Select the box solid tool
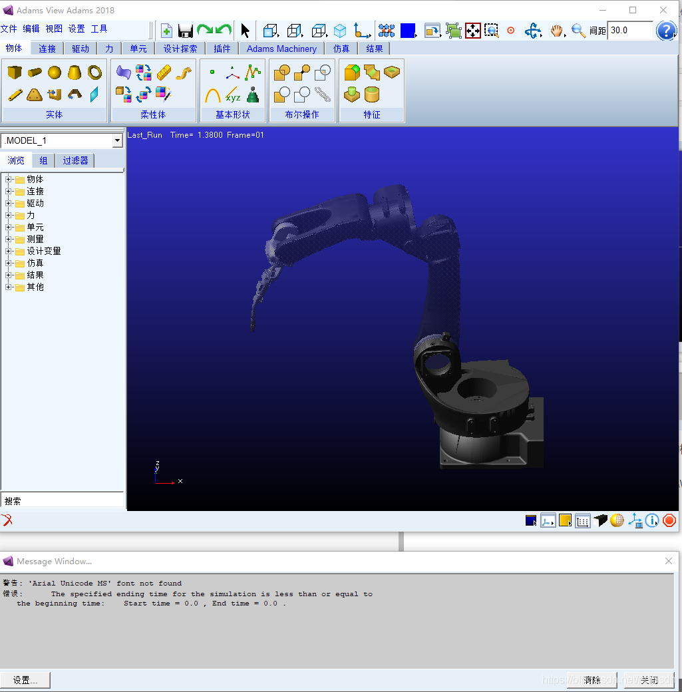 [x=15, y=73]
